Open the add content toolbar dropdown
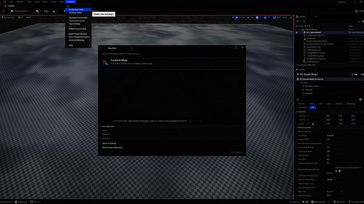 [39, 11]
